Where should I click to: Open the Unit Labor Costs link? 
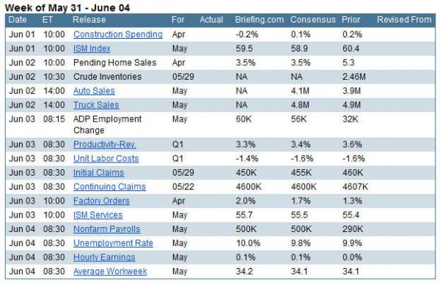(106, 158)
